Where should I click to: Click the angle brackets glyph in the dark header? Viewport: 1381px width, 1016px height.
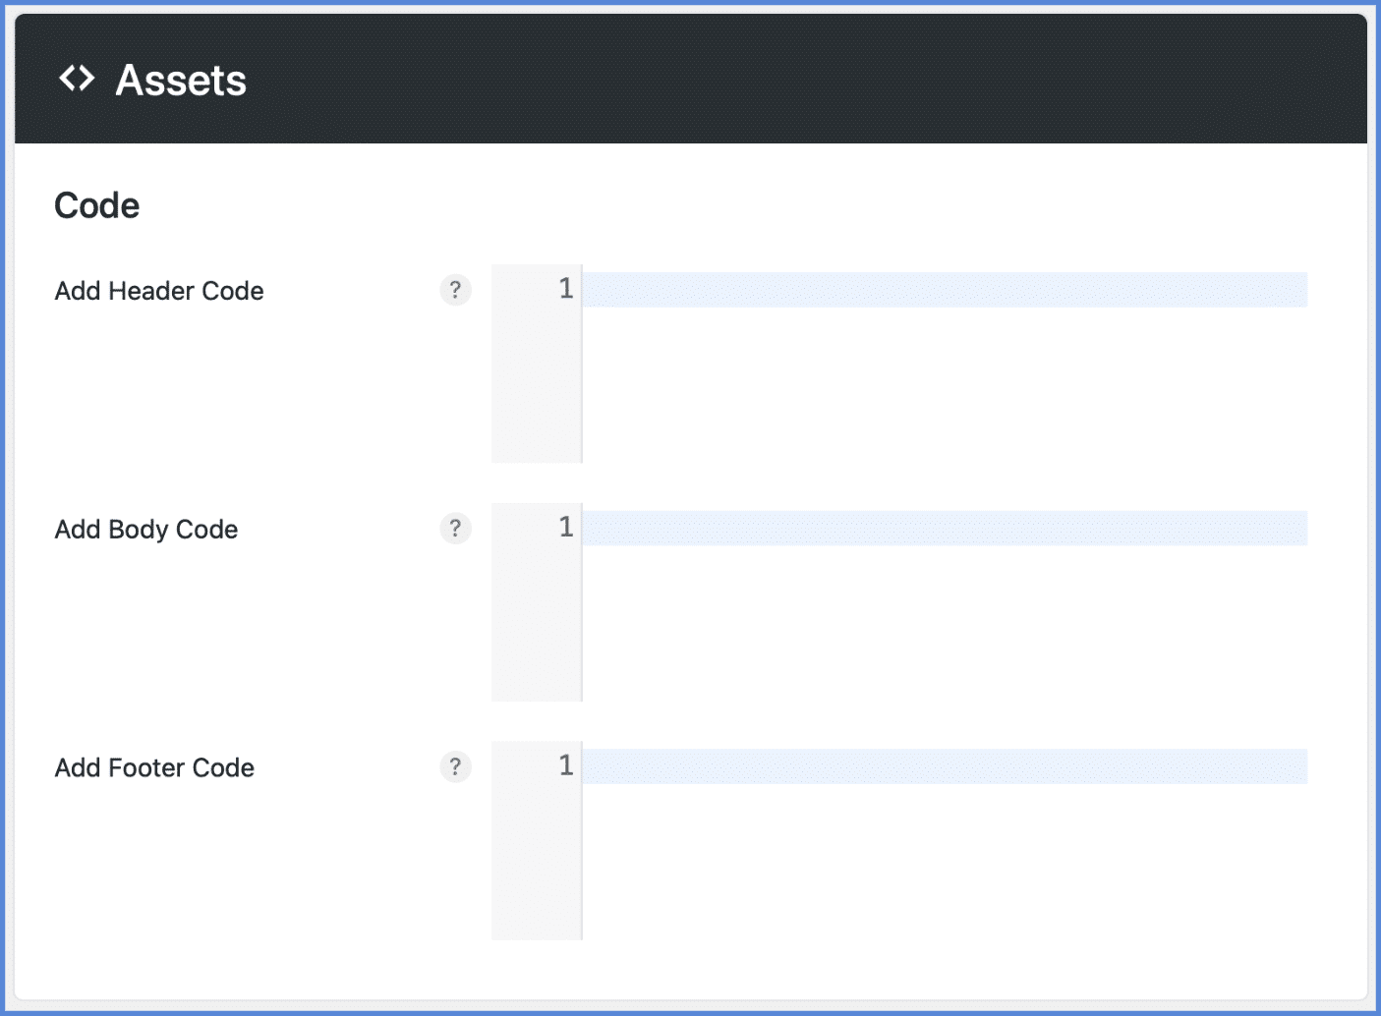pyautogui.click(x=77, y=79)
